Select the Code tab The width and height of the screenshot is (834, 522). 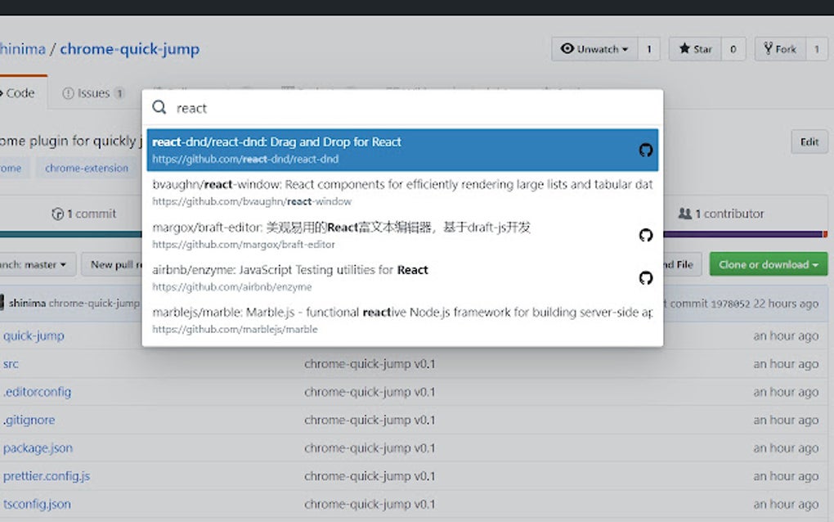pos(16,92)
